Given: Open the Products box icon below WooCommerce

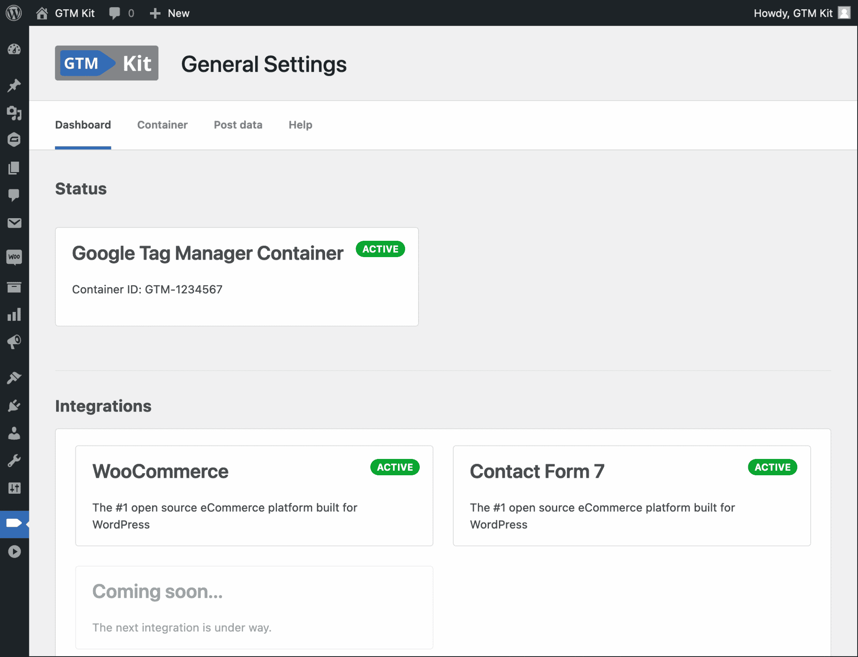Looking at the screenshot, I should [15, 287].
